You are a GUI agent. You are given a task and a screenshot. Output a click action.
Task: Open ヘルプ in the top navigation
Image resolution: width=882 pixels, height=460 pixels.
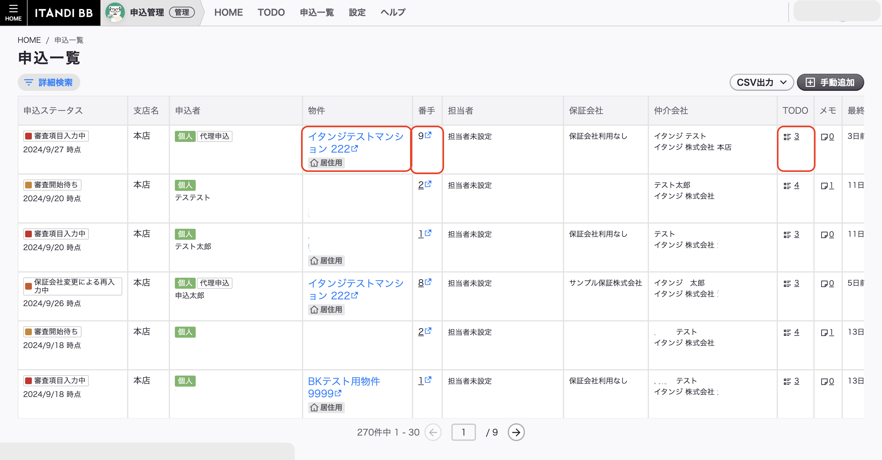pos(393,13)
